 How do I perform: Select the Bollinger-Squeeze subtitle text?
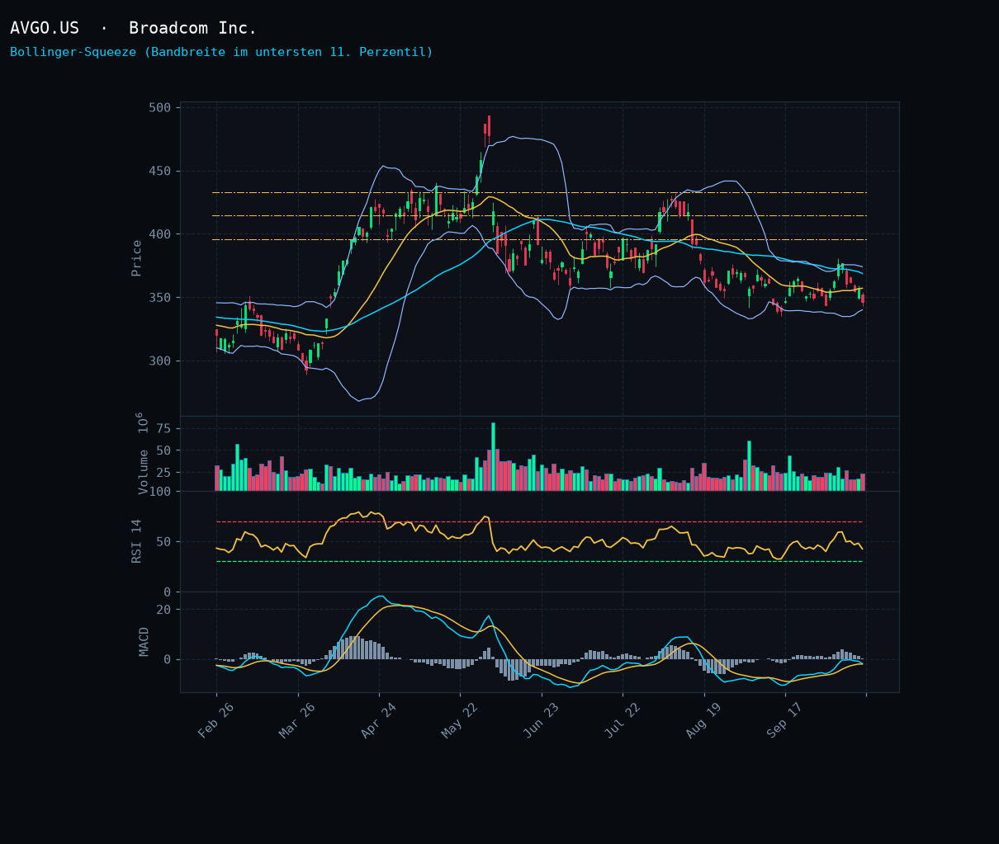pos(221,52)
